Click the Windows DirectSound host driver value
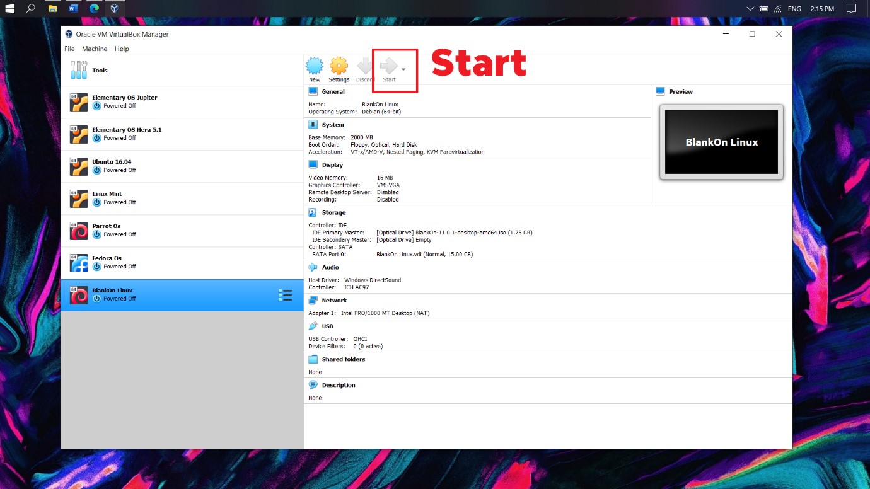Viewport: 870px width, 489px height. click(x=373, y=280)
